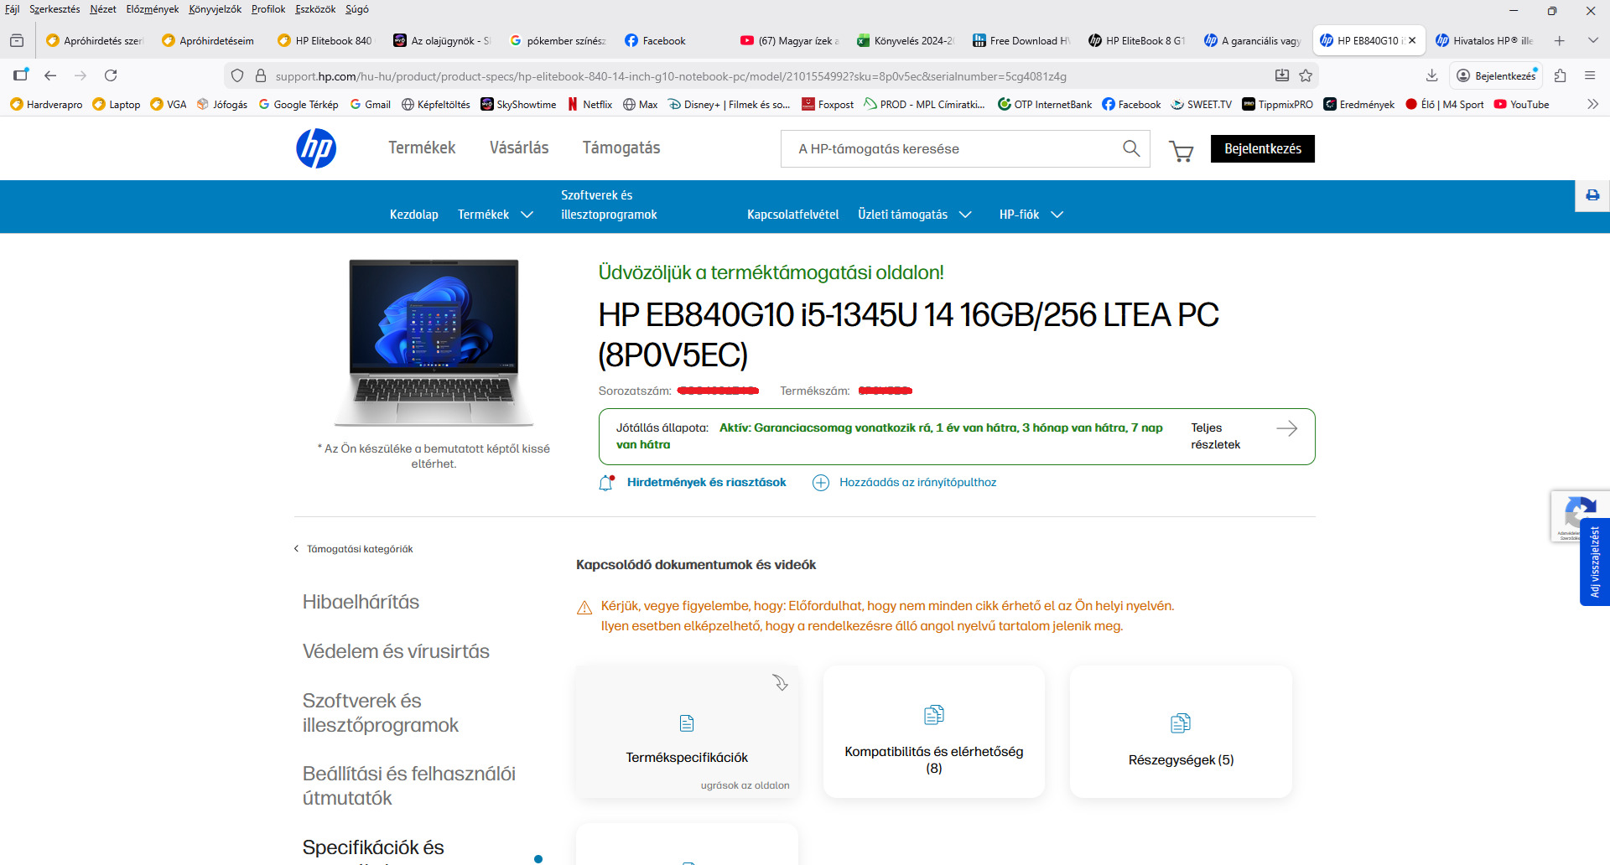
Task: Click the HP logo in header
Action: (x=316, y=148)
